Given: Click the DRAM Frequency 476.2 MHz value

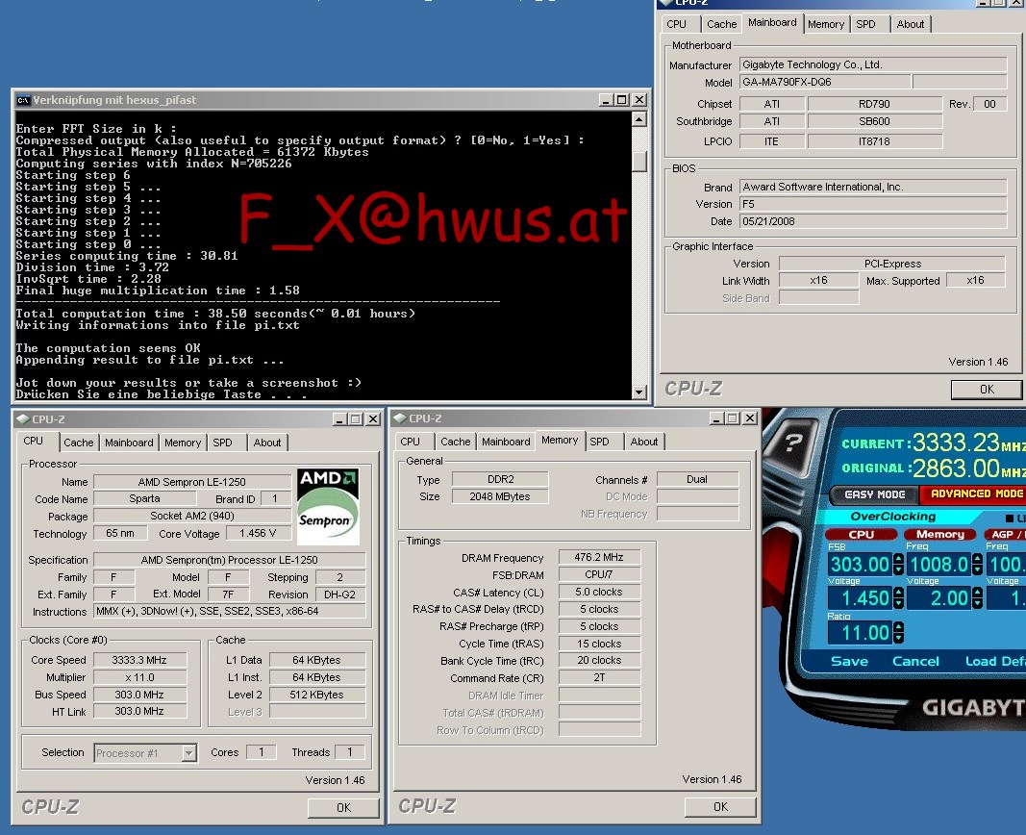Looking at the screenshot, I should 599,558.
